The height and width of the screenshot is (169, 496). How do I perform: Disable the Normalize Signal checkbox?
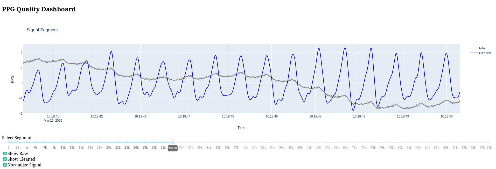(5, 165)
